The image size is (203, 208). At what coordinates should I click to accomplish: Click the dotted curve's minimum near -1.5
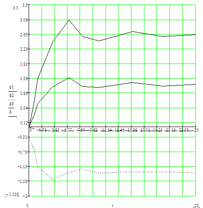54,179
